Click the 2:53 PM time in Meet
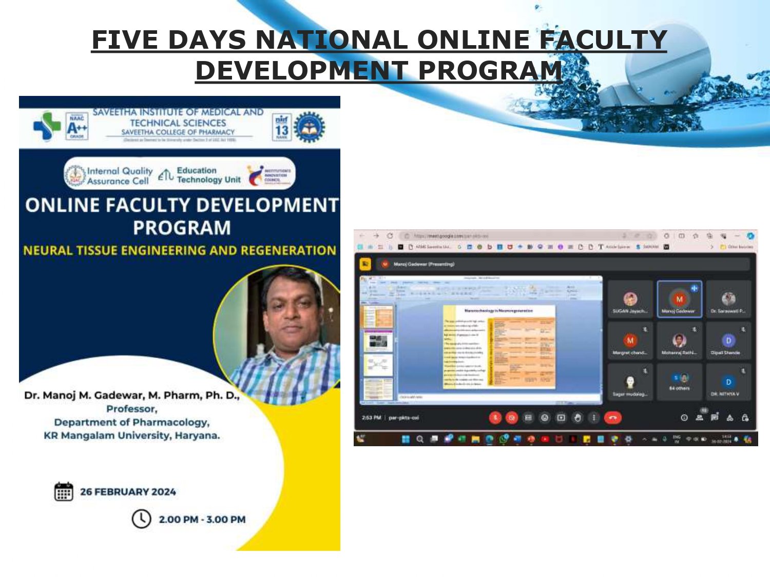Viewport: 770px width, 577px height. [371, 418]
